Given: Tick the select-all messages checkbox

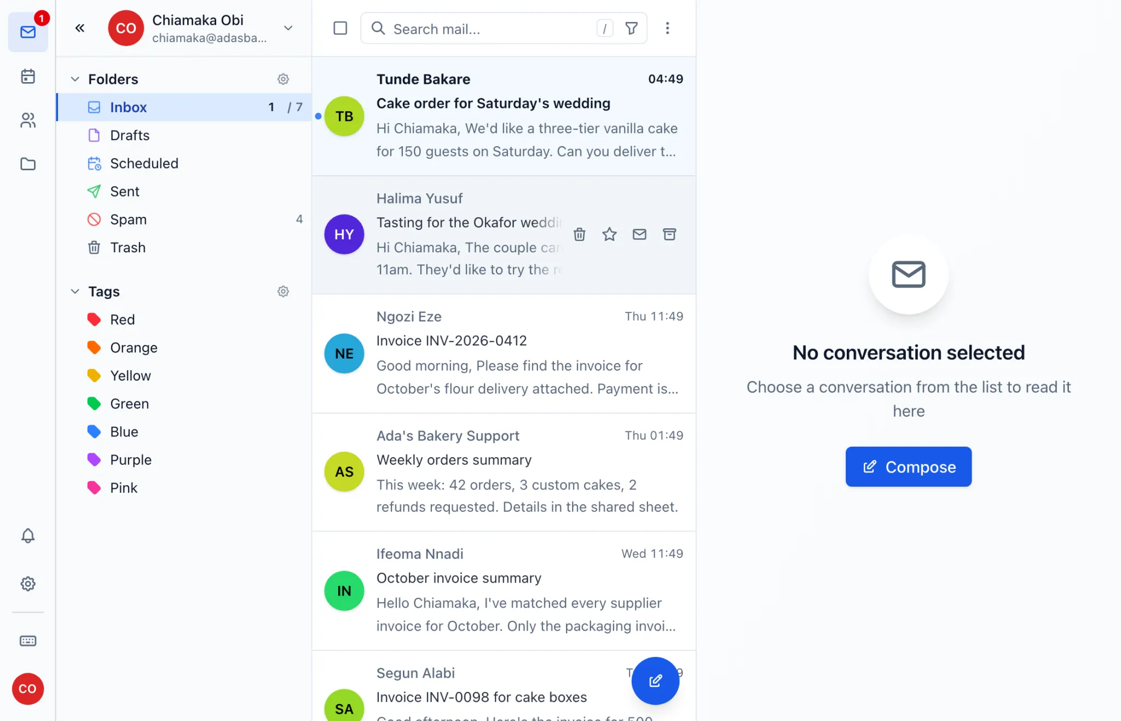Looking at the screenshot, I should click(340, 28).
